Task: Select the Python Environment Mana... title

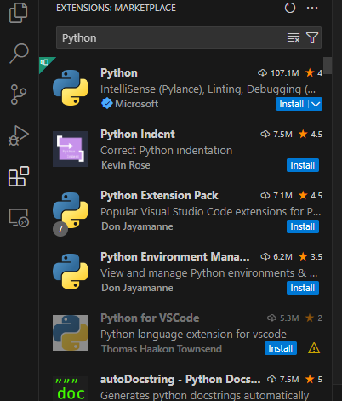Action: click(175, 256)
